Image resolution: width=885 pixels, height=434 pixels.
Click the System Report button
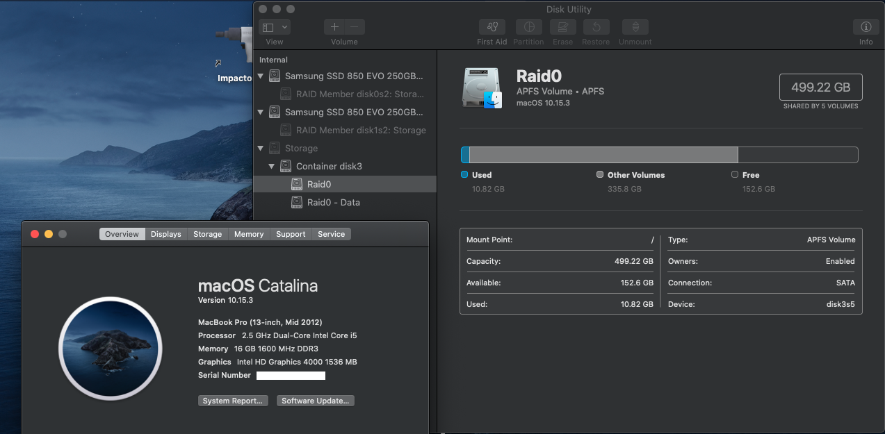tap(234, 401)
